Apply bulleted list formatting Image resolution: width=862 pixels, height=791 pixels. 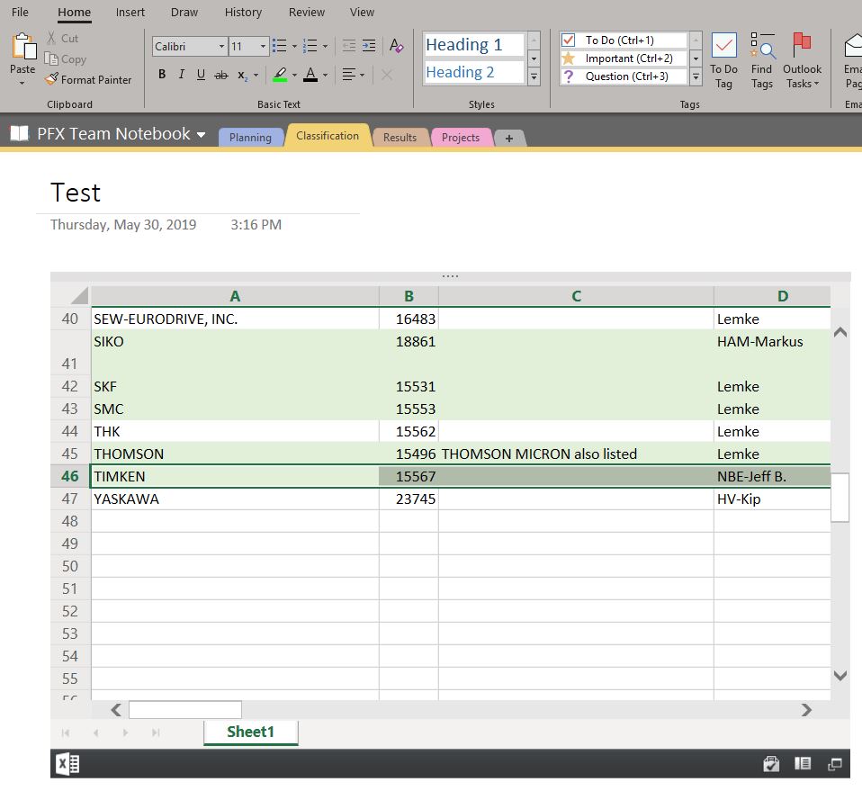pyautogui.click(x=280, y=46)
